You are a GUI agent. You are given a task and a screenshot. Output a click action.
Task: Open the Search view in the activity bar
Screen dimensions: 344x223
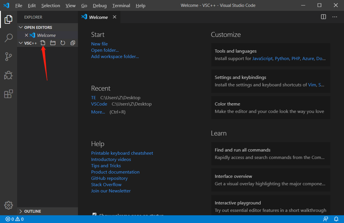tap(8, 38)
